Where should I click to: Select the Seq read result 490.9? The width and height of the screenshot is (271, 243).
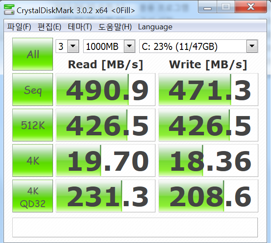tap(106, 89)
